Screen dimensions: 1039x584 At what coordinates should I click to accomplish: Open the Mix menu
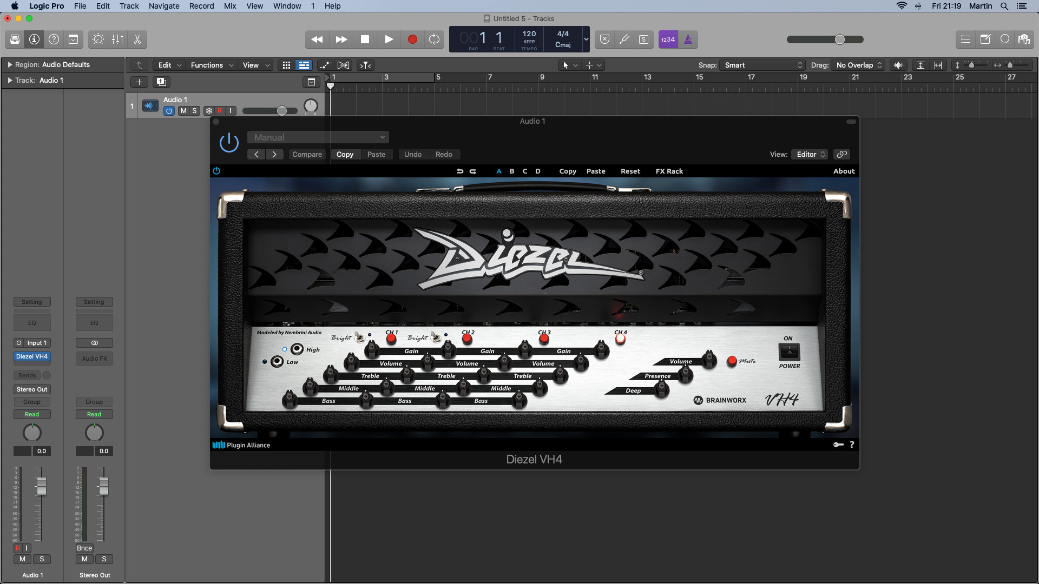(x=230, y=6)
